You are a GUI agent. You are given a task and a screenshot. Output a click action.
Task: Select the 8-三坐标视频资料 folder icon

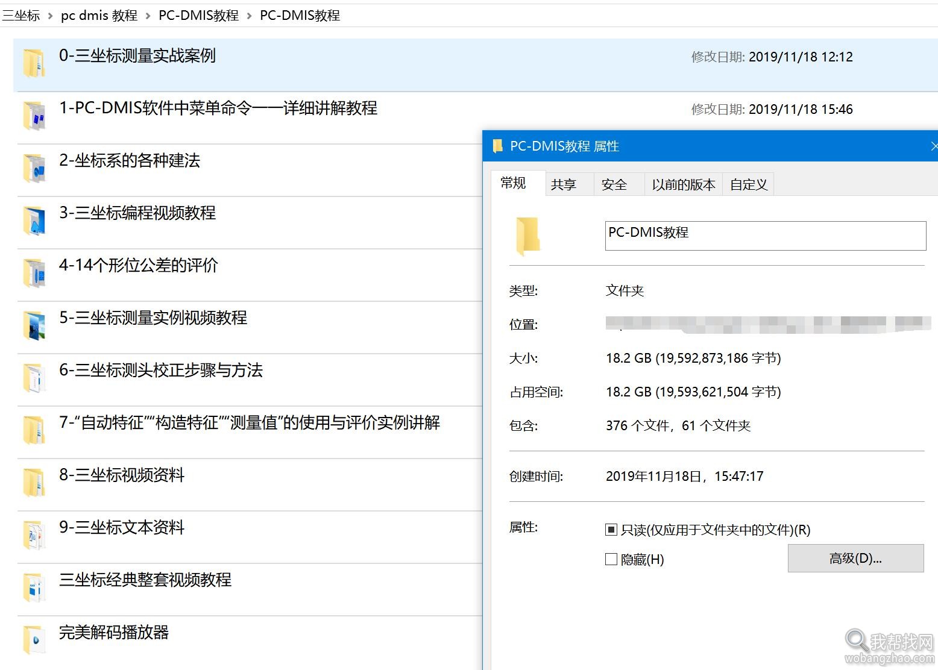click(34, 482)
